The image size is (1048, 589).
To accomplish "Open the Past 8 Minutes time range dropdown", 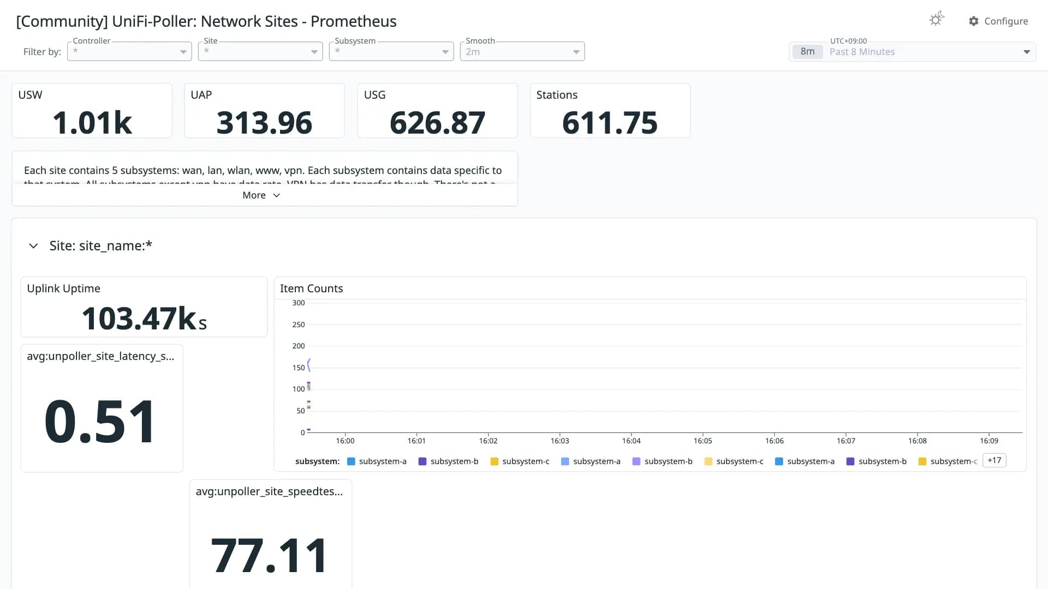I will pos(912,52).
